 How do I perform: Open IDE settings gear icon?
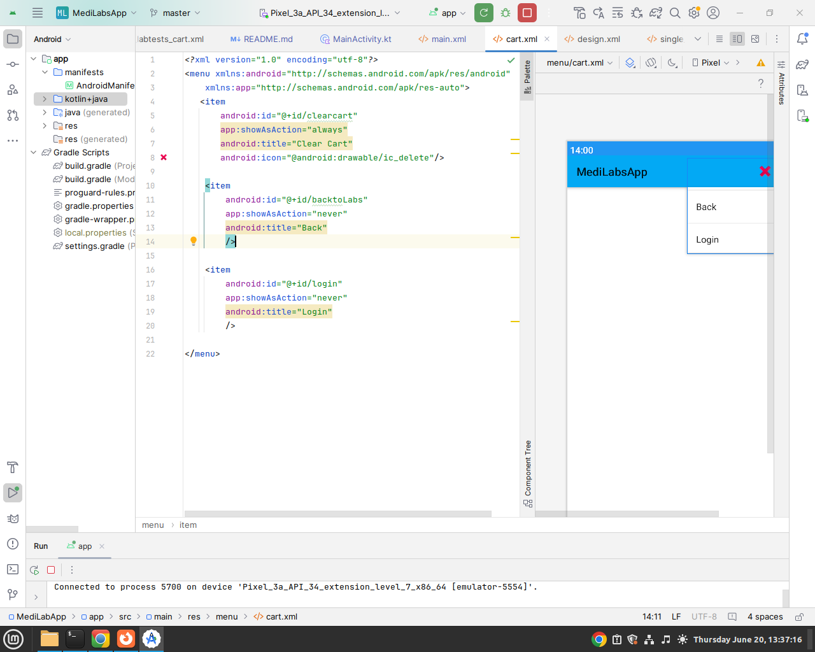[694, 13]
